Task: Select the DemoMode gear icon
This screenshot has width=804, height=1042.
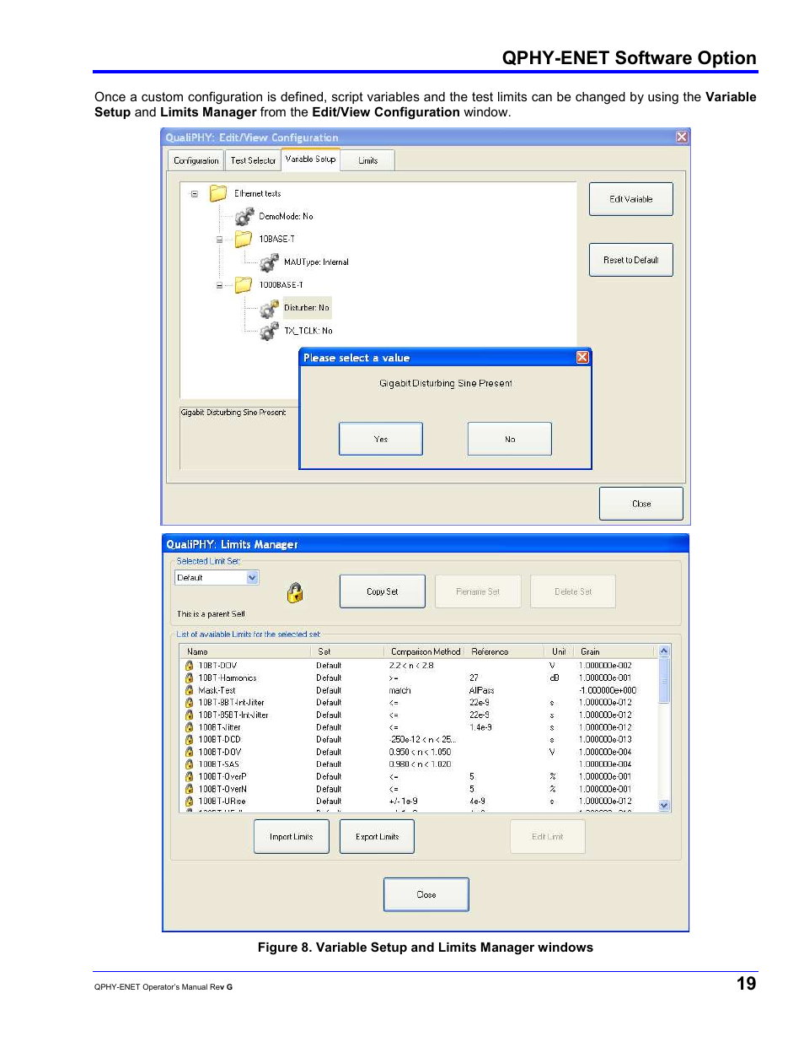Action: click(244, 216)
